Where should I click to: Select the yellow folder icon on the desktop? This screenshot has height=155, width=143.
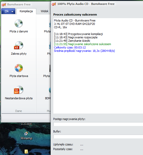tap(26, 152)
